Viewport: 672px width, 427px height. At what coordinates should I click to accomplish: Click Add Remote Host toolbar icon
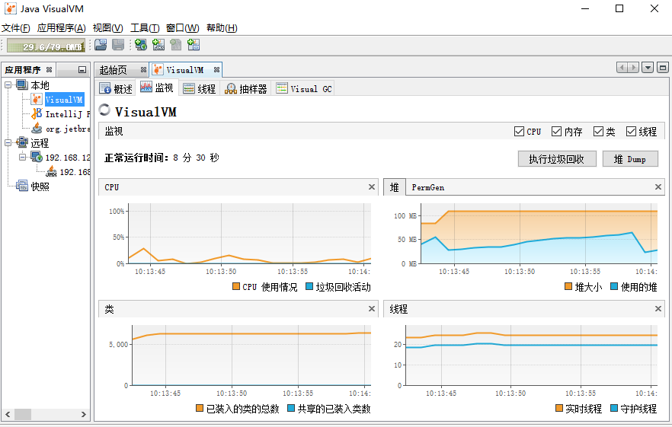pyautogui.click(x=140, y=45)
